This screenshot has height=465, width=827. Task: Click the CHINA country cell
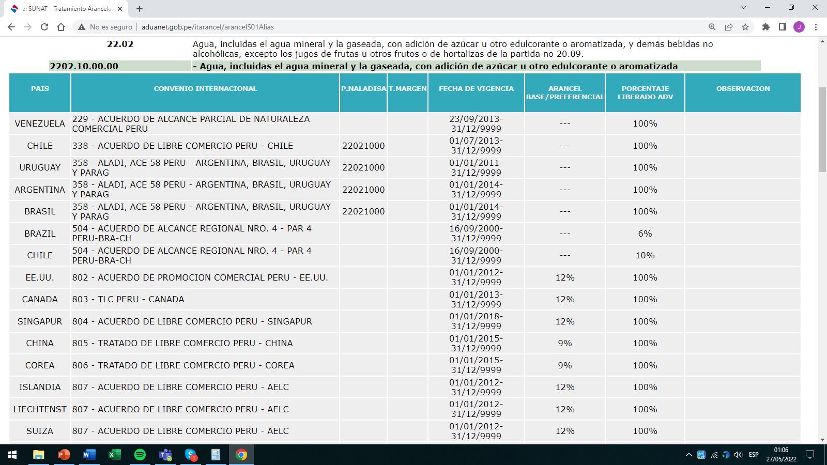point(40,343)
